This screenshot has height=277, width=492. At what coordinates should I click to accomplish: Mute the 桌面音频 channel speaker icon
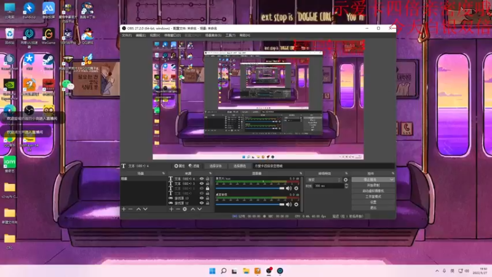coord(288,204)
